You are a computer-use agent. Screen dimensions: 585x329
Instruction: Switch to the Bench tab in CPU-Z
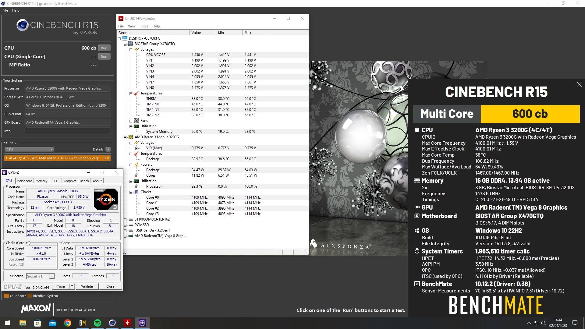click(84, 181)
